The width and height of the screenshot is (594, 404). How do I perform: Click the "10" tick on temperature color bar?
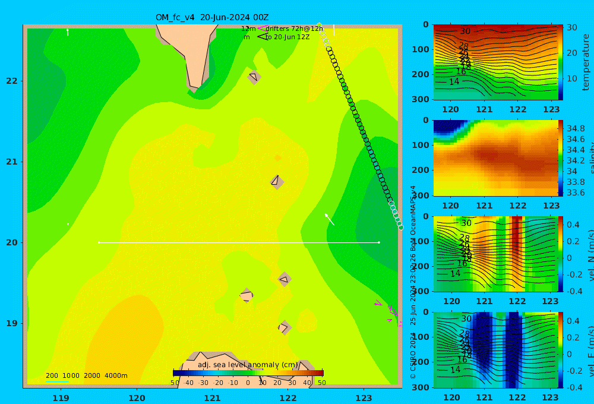571,78
